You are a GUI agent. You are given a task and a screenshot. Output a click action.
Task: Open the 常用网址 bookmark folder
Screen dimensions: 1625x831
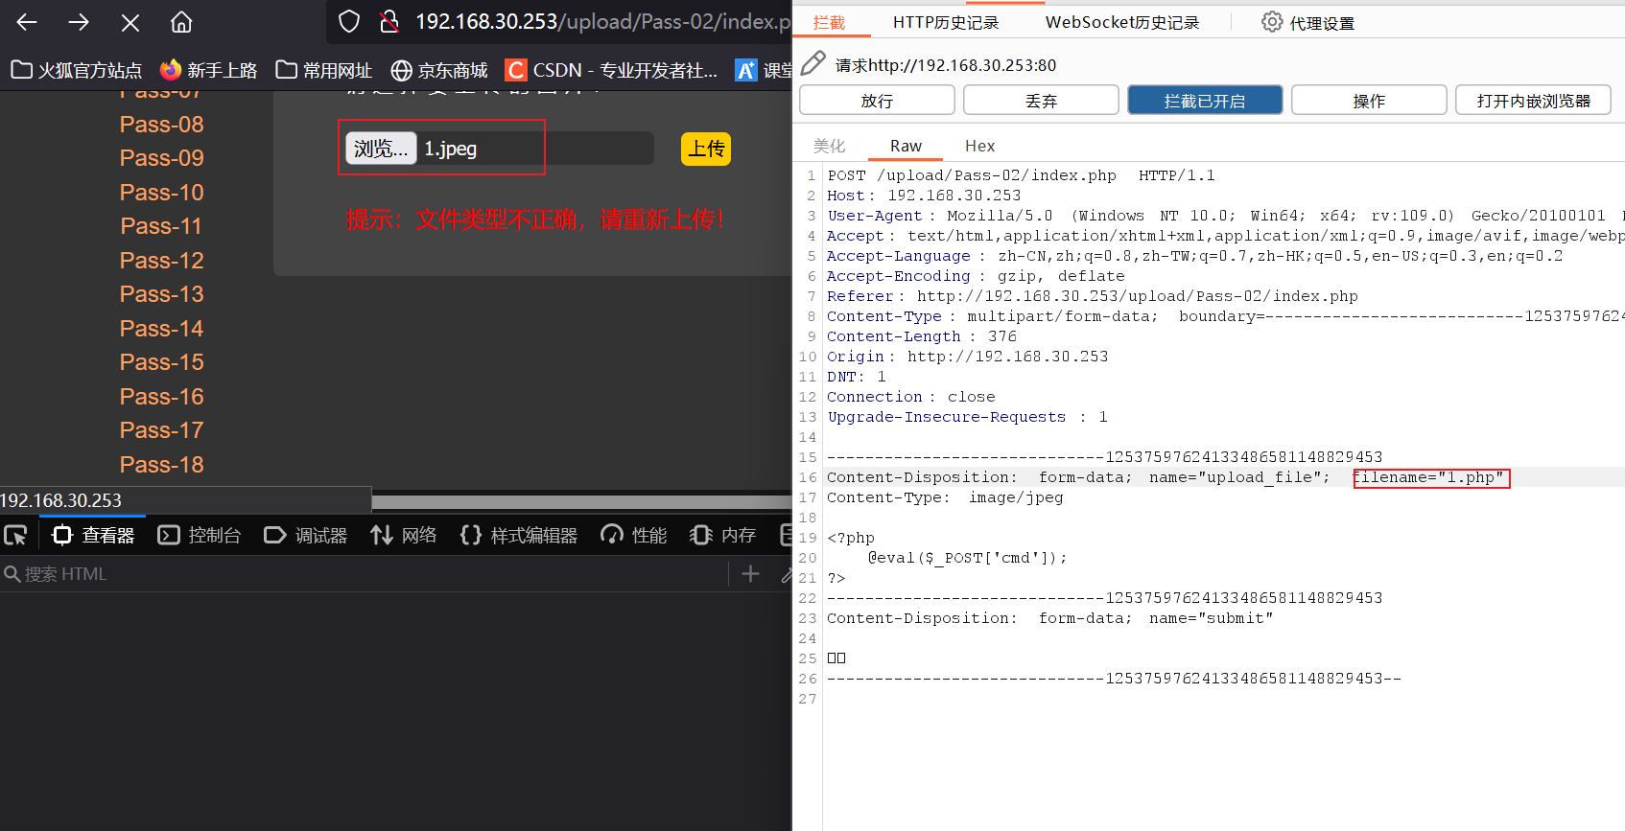pos(324,70)
